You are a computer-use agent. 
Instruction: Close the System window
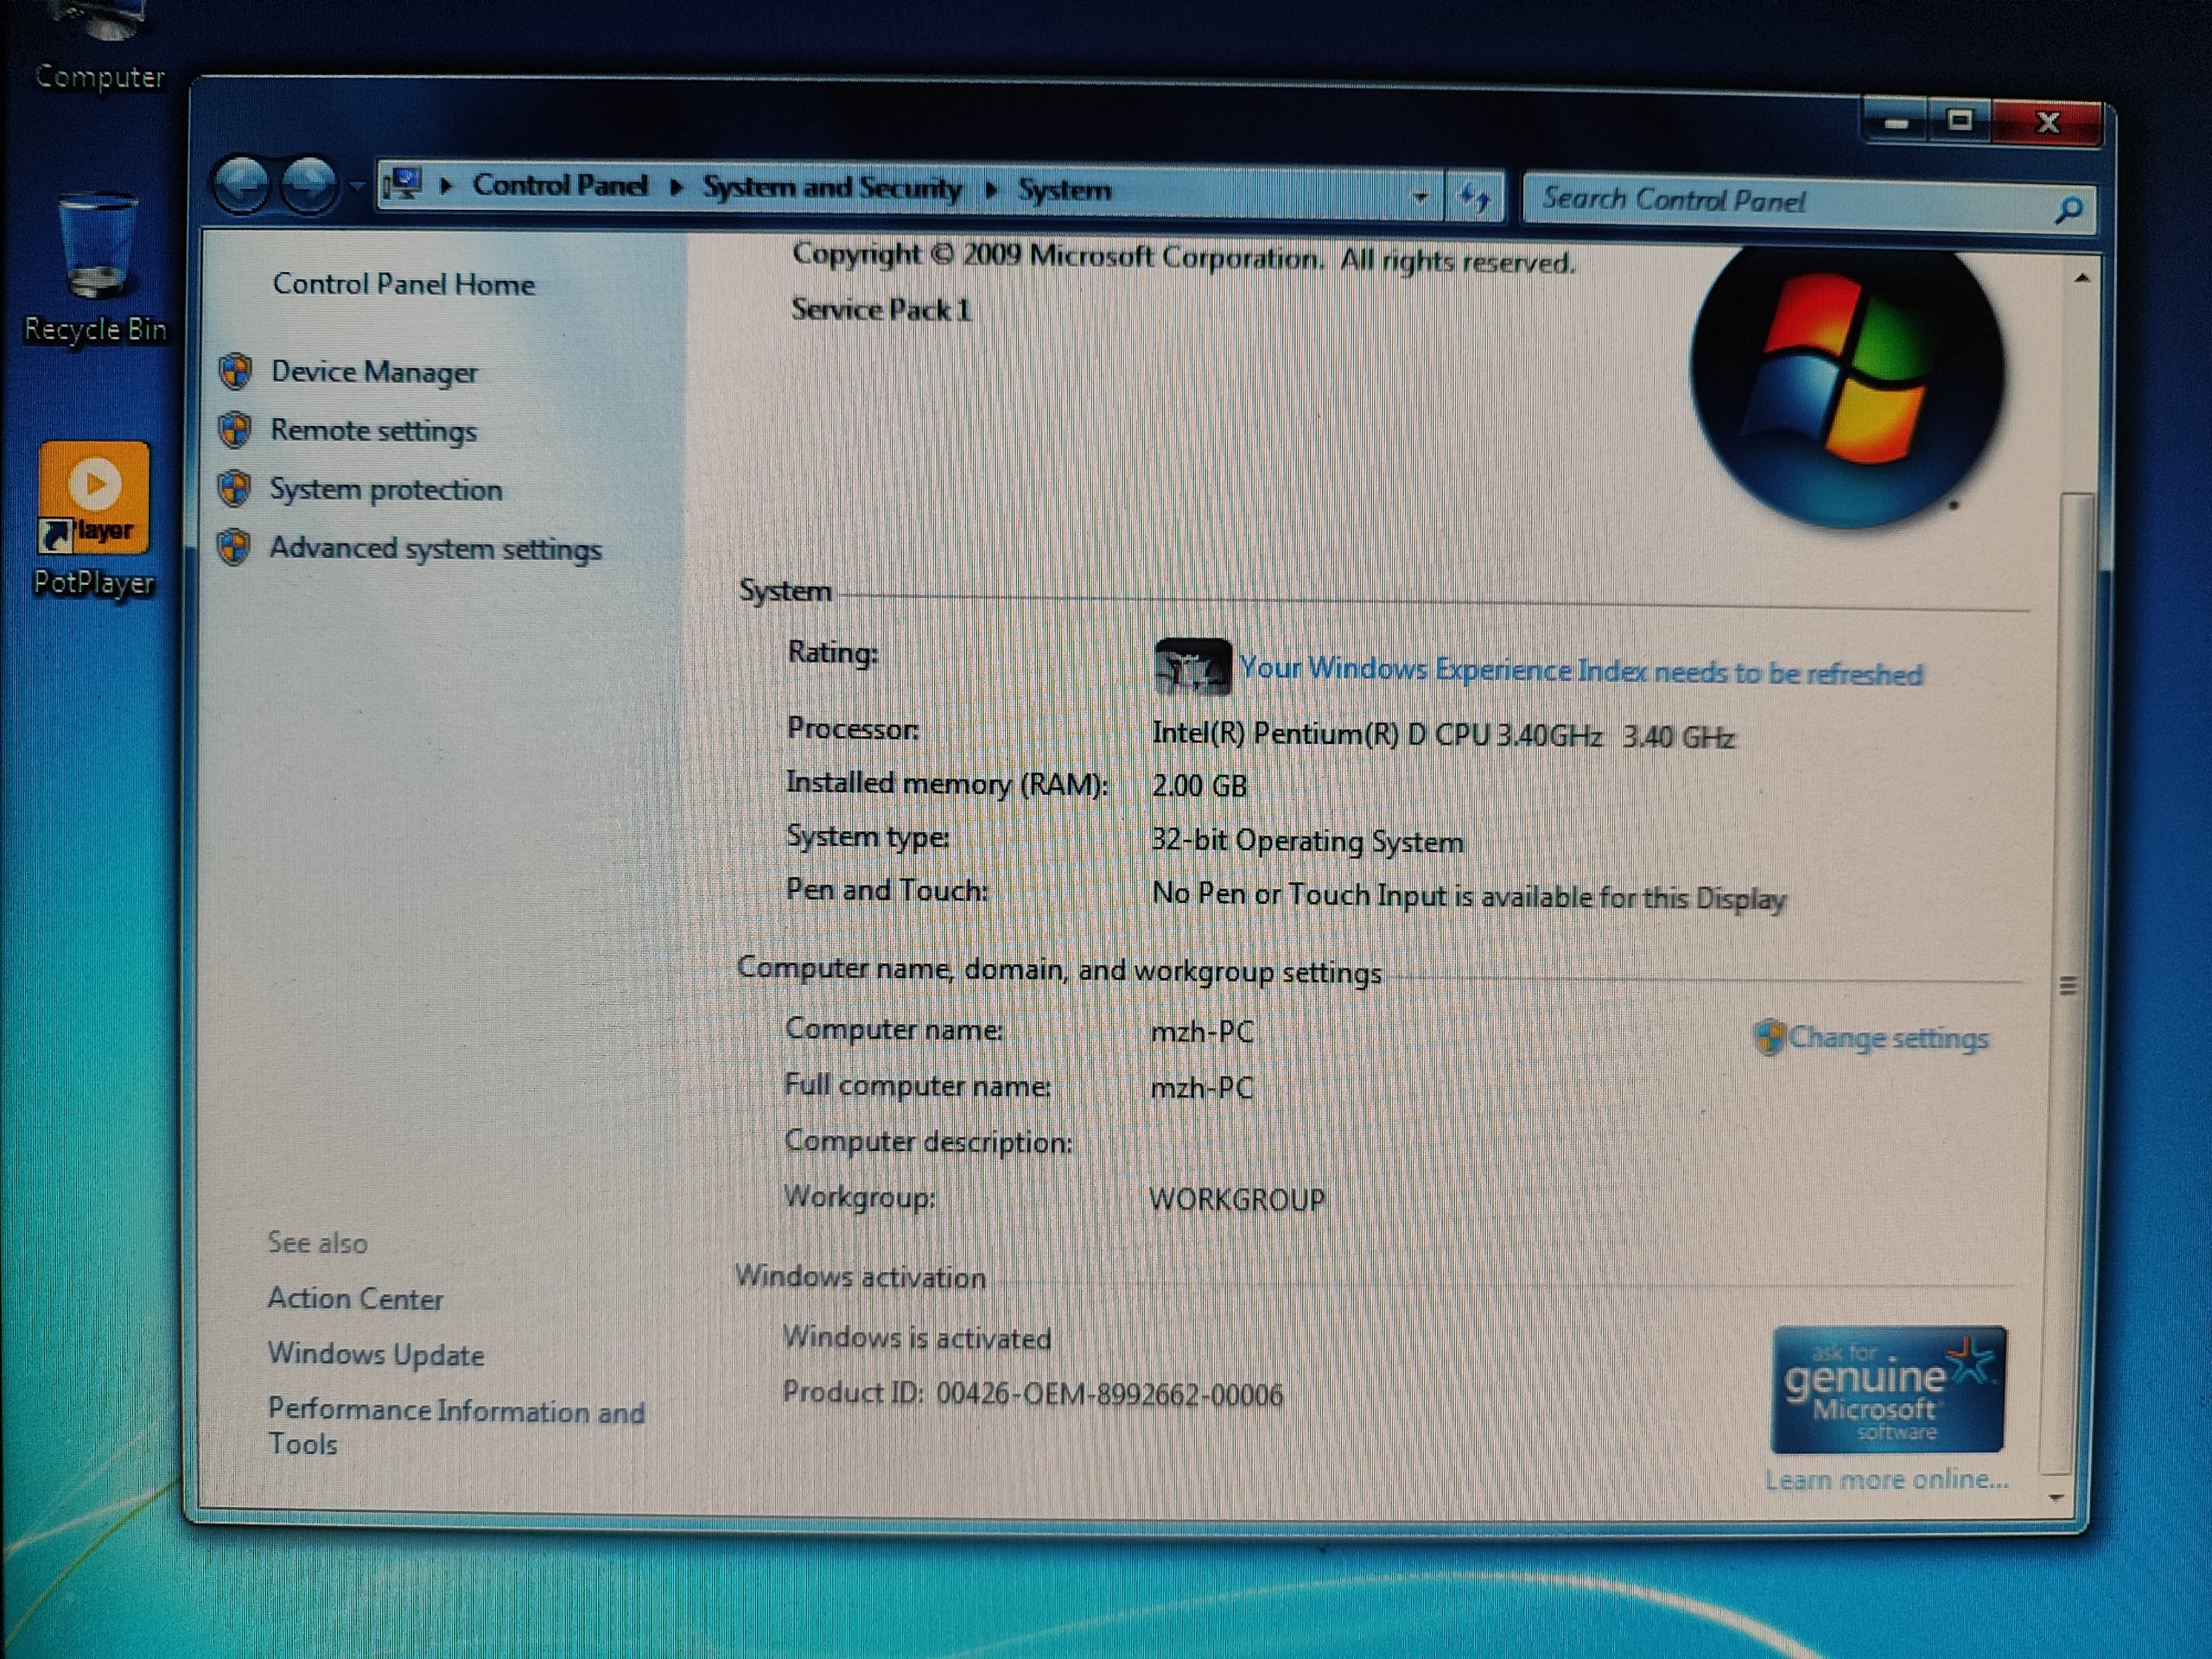2048,123
